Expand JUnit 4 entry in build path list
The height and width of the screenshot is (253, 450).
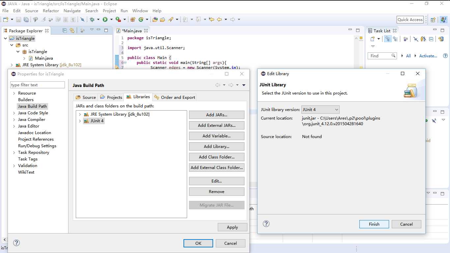coord(80,121)
